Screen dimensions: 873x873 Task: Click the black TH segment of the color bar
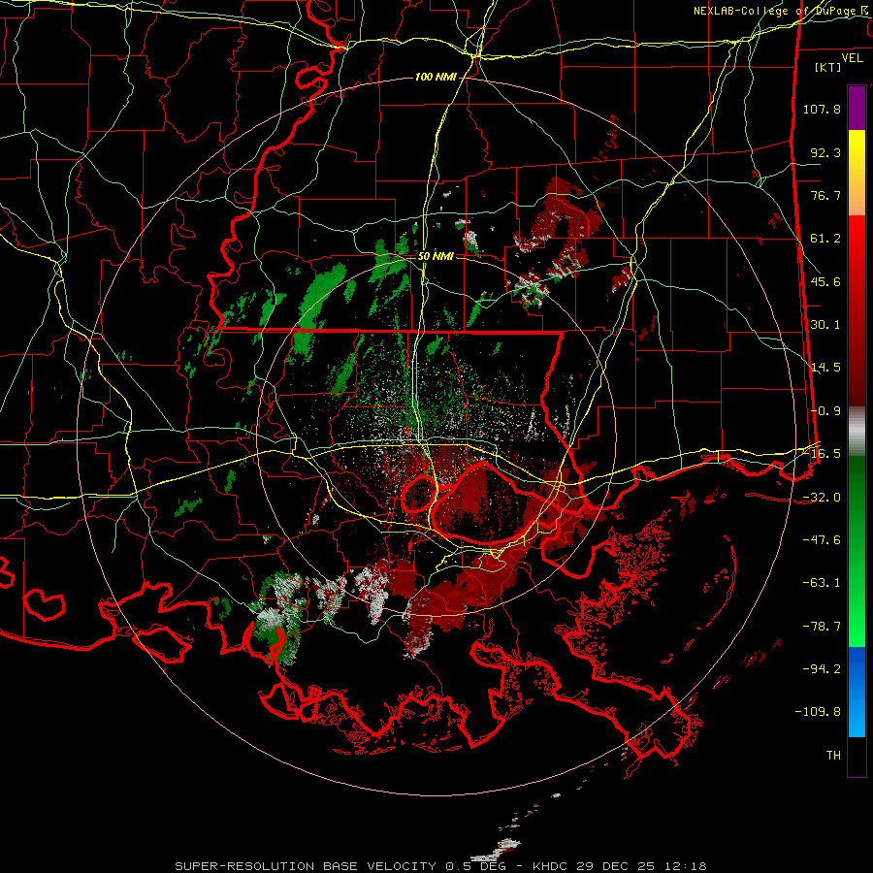857,756
